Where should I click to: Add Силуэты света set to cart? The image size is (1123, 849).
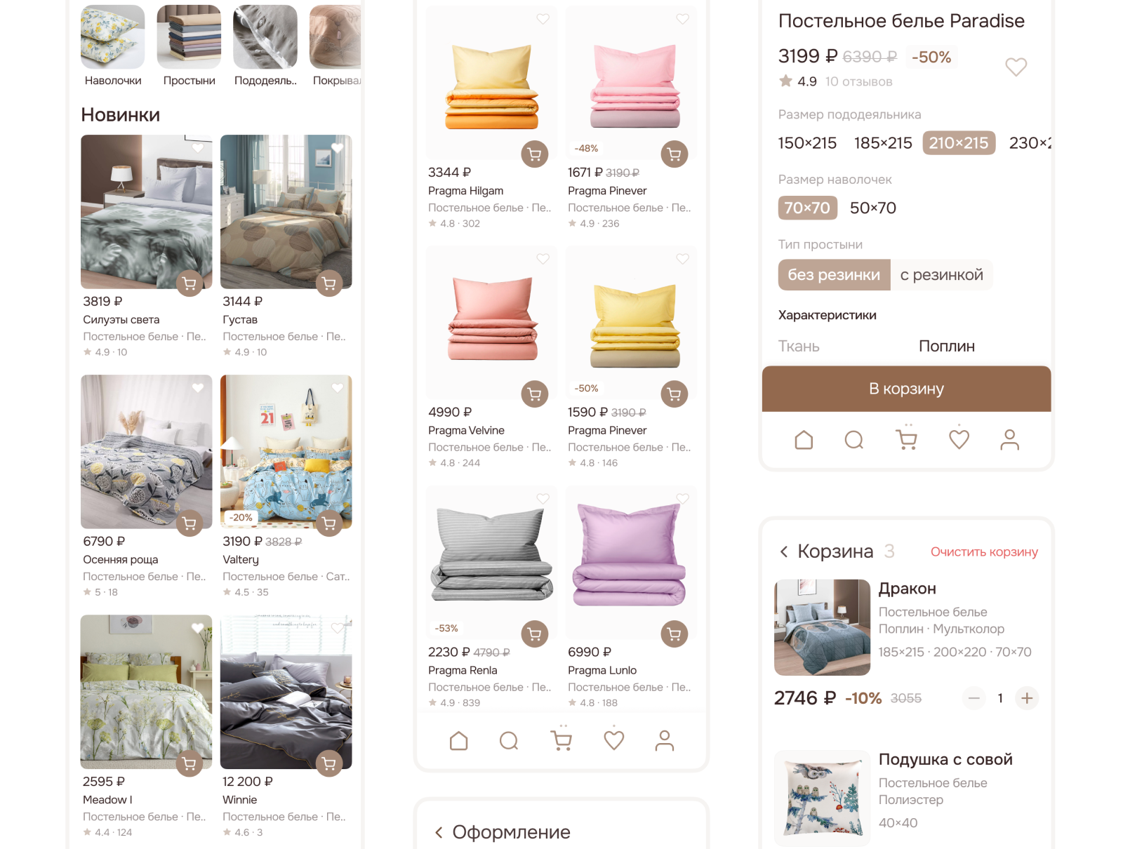click(190, 283)
